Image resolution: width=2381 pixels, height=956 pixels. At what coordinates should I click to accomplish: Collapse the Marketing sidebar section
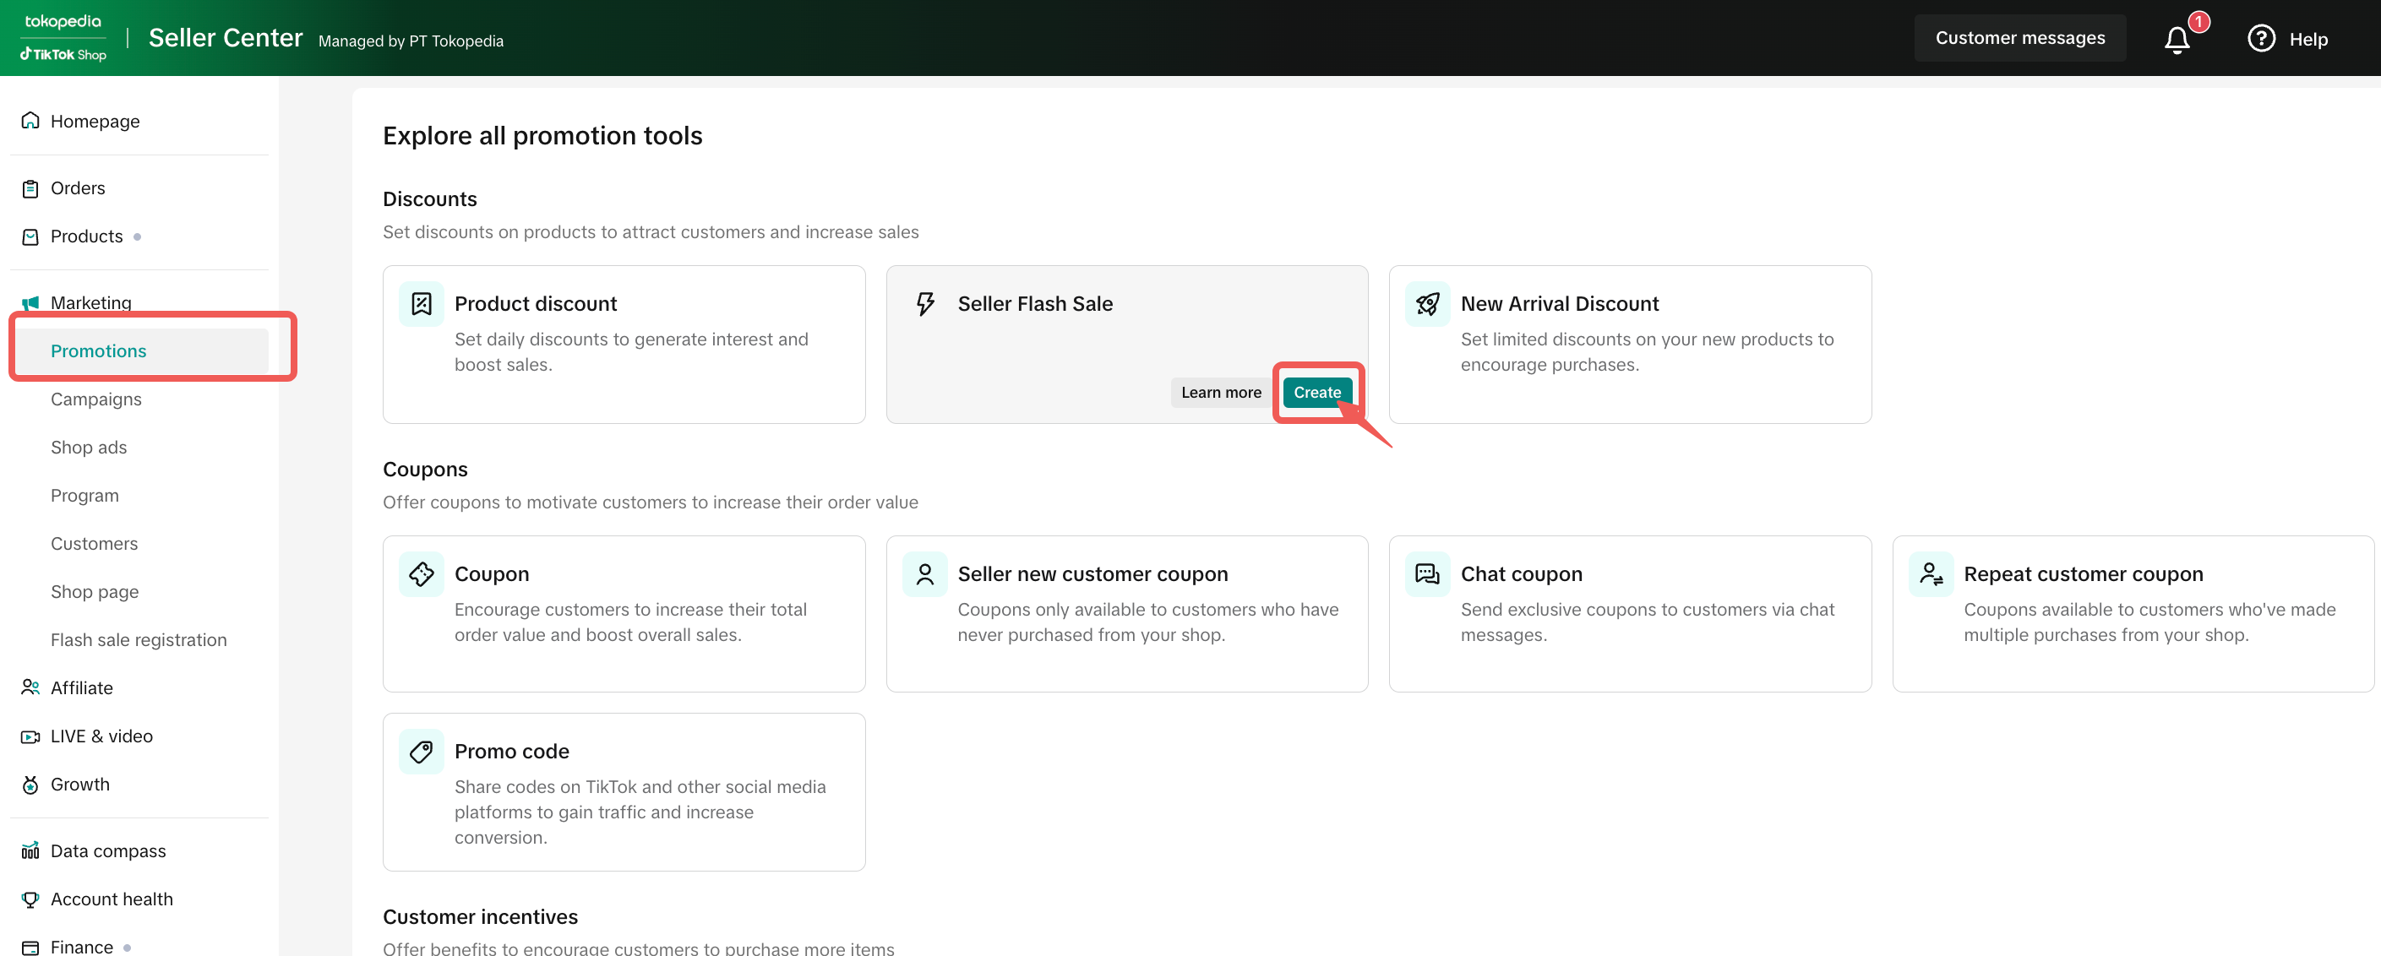pos(90,302)
